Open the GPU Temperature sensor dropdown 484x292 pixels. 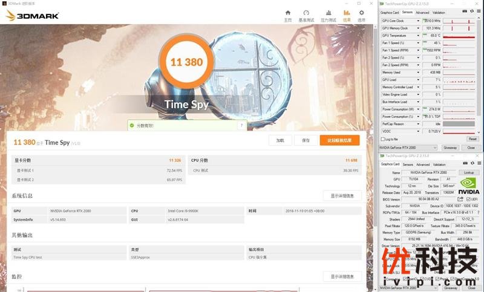418,36
